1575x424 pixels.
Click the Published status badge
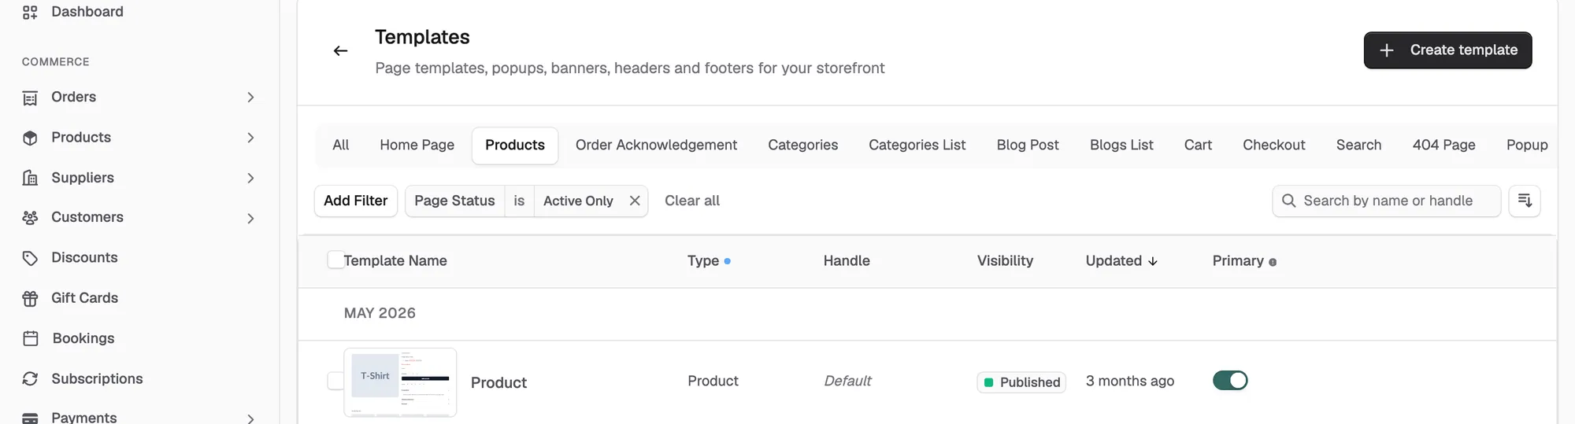(x=1021, y=382)
